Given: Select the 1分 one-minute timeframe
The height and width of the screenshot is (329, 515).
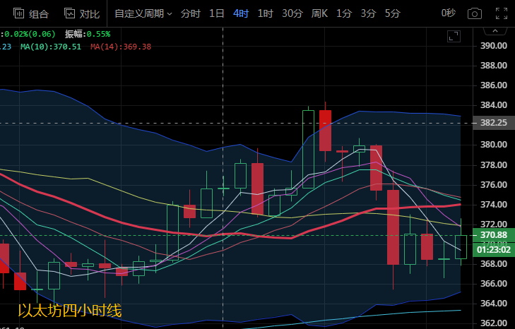Looking at the screenshot, I should [344, 13].
